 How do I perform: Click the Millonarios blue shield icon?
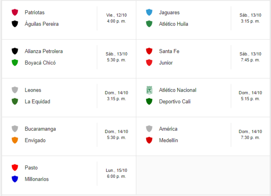[15, 179]
